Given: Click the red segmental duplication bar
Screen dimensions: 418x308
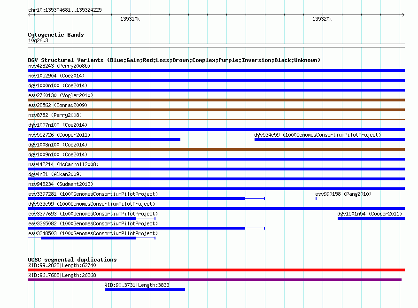Looking at the screenshot, I should pos(216,270).
